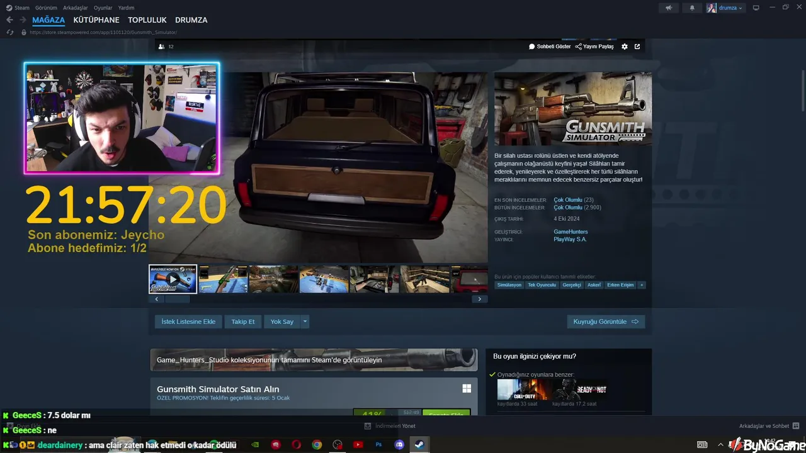806x453 pixels.
Task: Pop out the broadcast in new window
Action: [637, 47]
